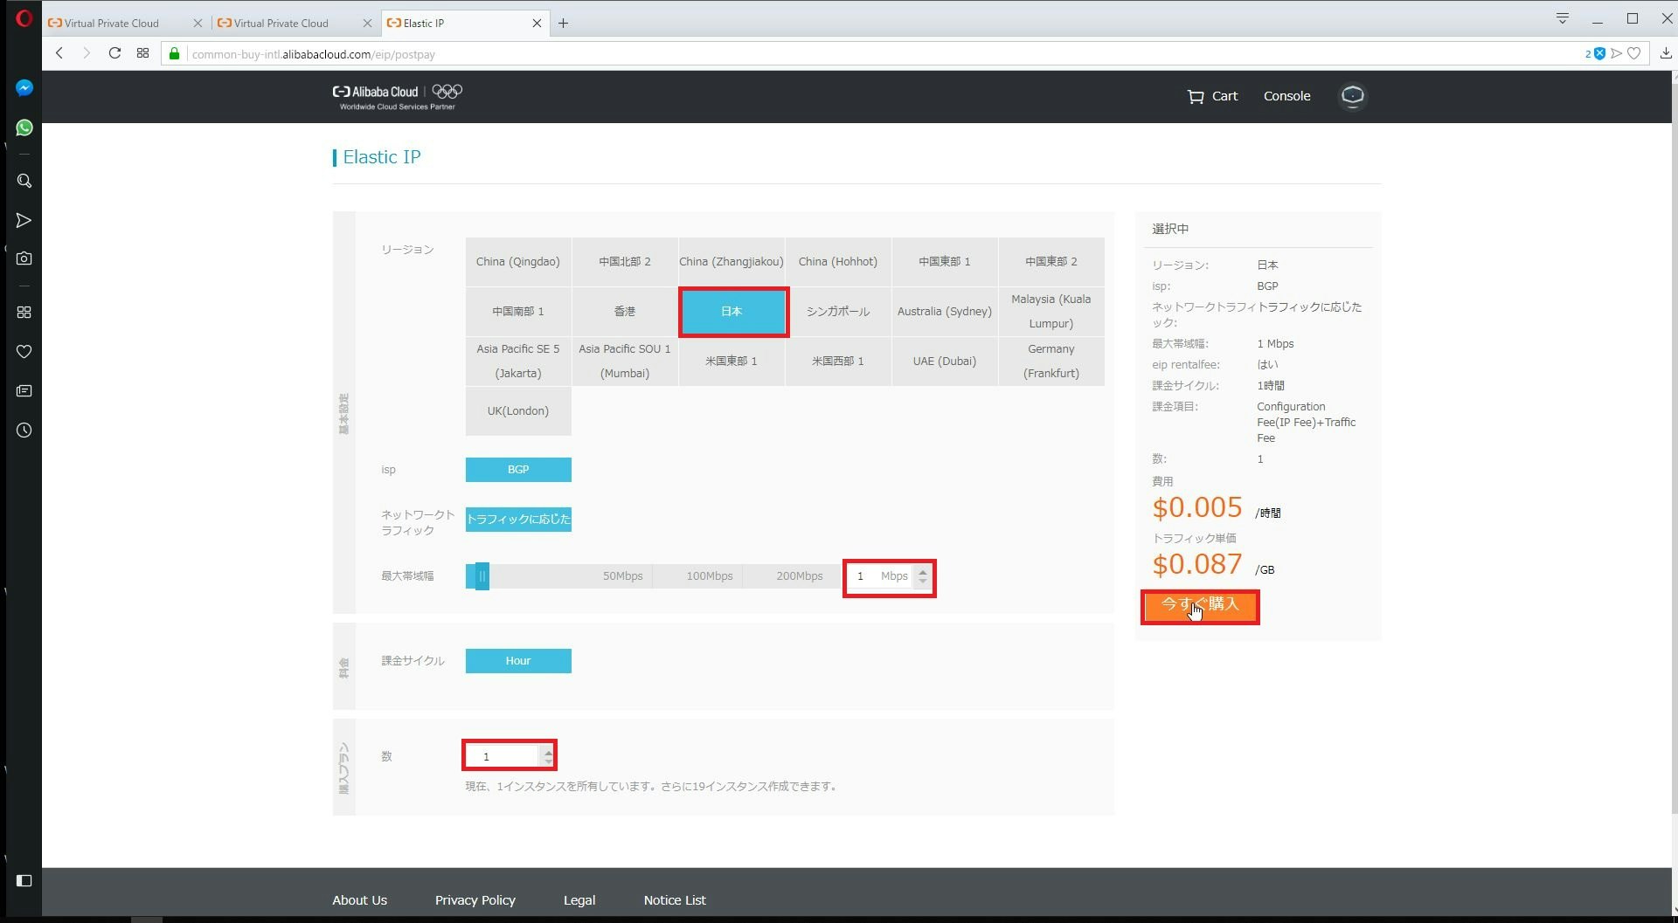Screen dimensions: 1678x923
Task: Switch to first Virtual Private Cloud tab
Action: pyautogui.click(x=112, y=24)
